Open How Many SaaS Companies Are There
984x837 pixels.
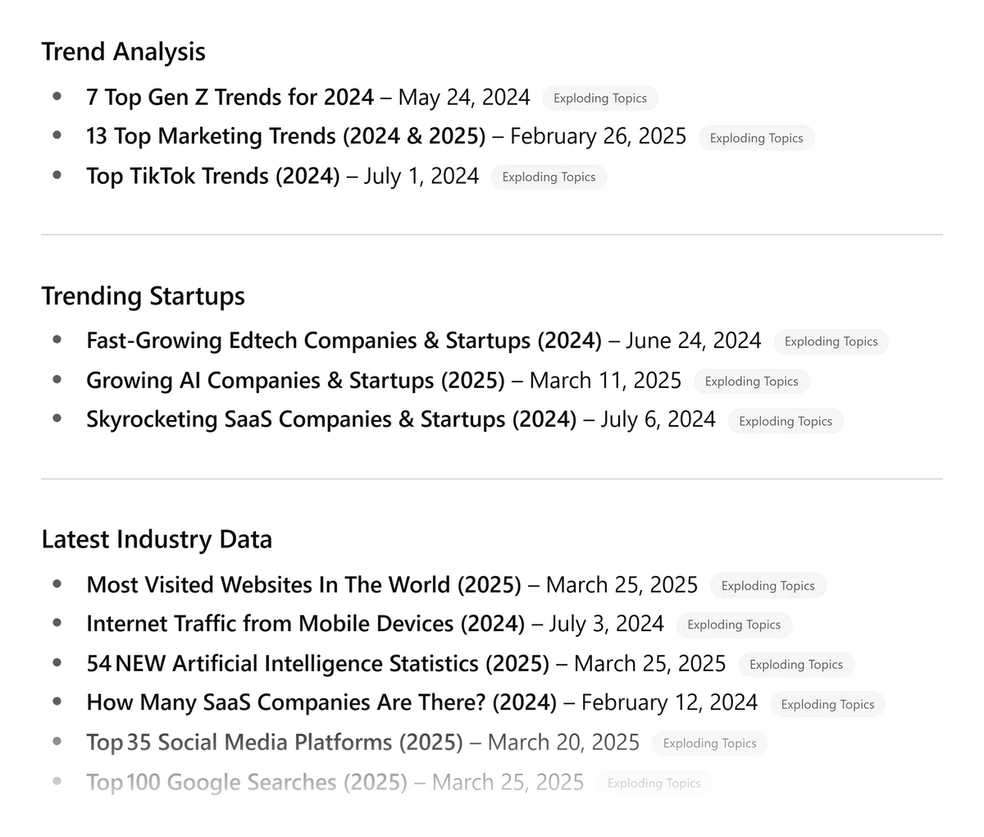(x=321, y=702)
